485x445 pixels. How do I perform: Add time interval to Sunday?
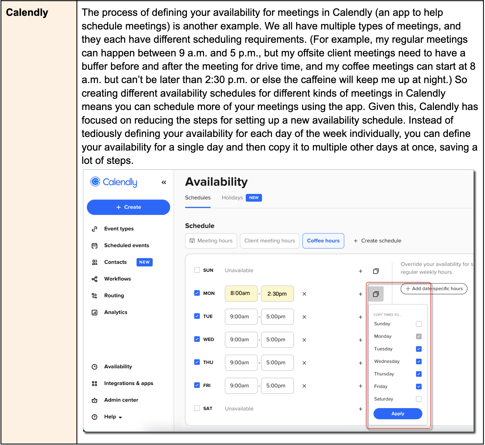click(x=360, y=271)
